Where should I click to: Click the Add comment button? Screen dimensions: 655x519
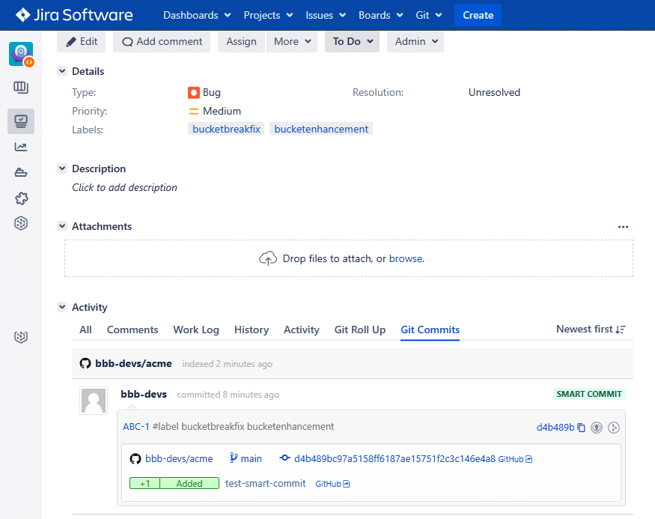(x=162, y=41)
